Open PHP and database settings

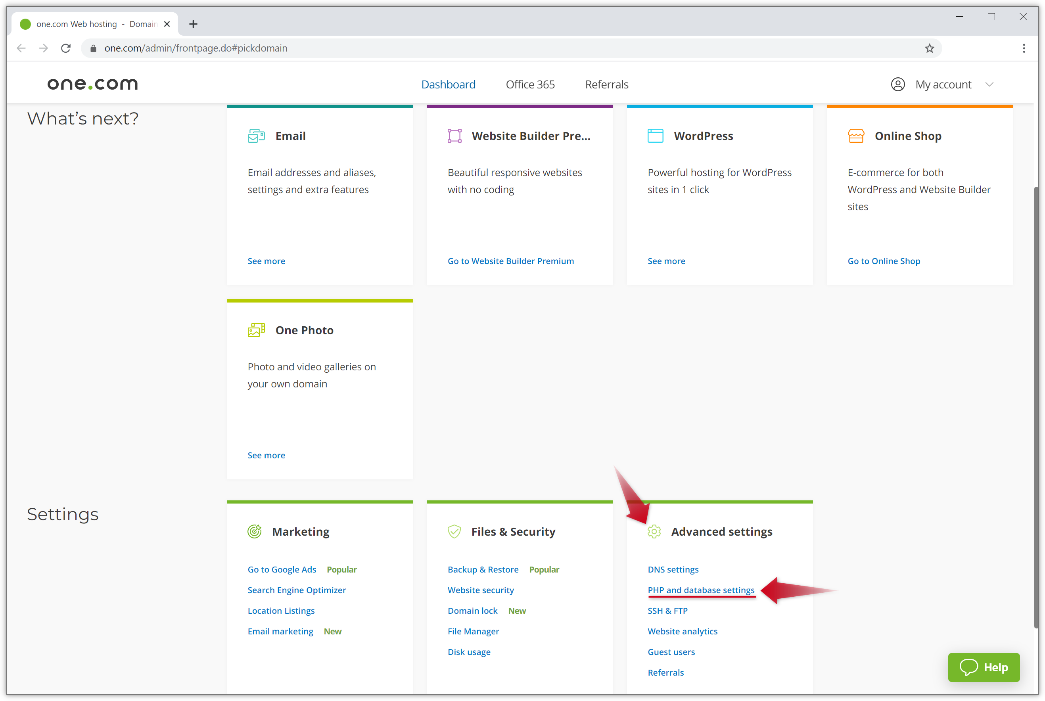pyautogui.click(x=700, y=589)
